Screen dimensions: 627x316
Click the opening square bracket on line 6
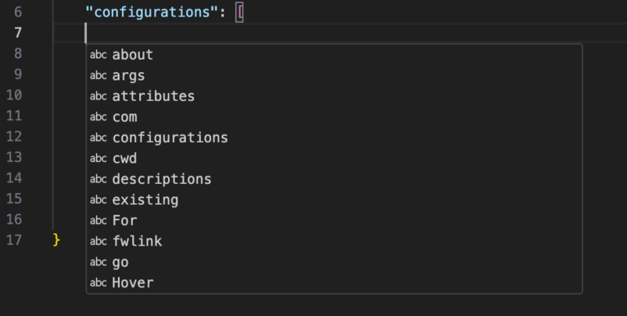[240, 13]
